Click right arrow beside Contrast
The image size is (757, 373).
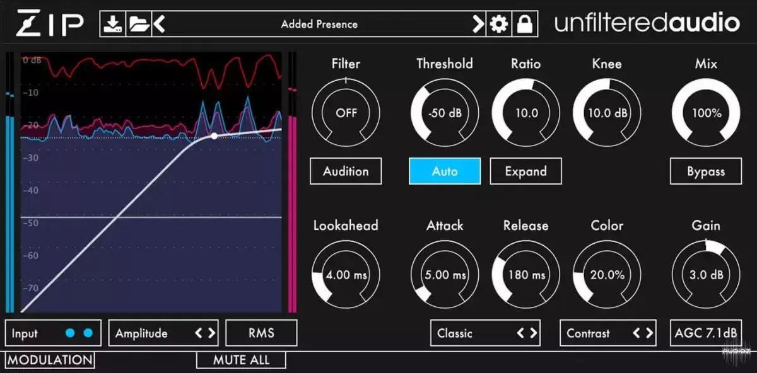[650, 333]
